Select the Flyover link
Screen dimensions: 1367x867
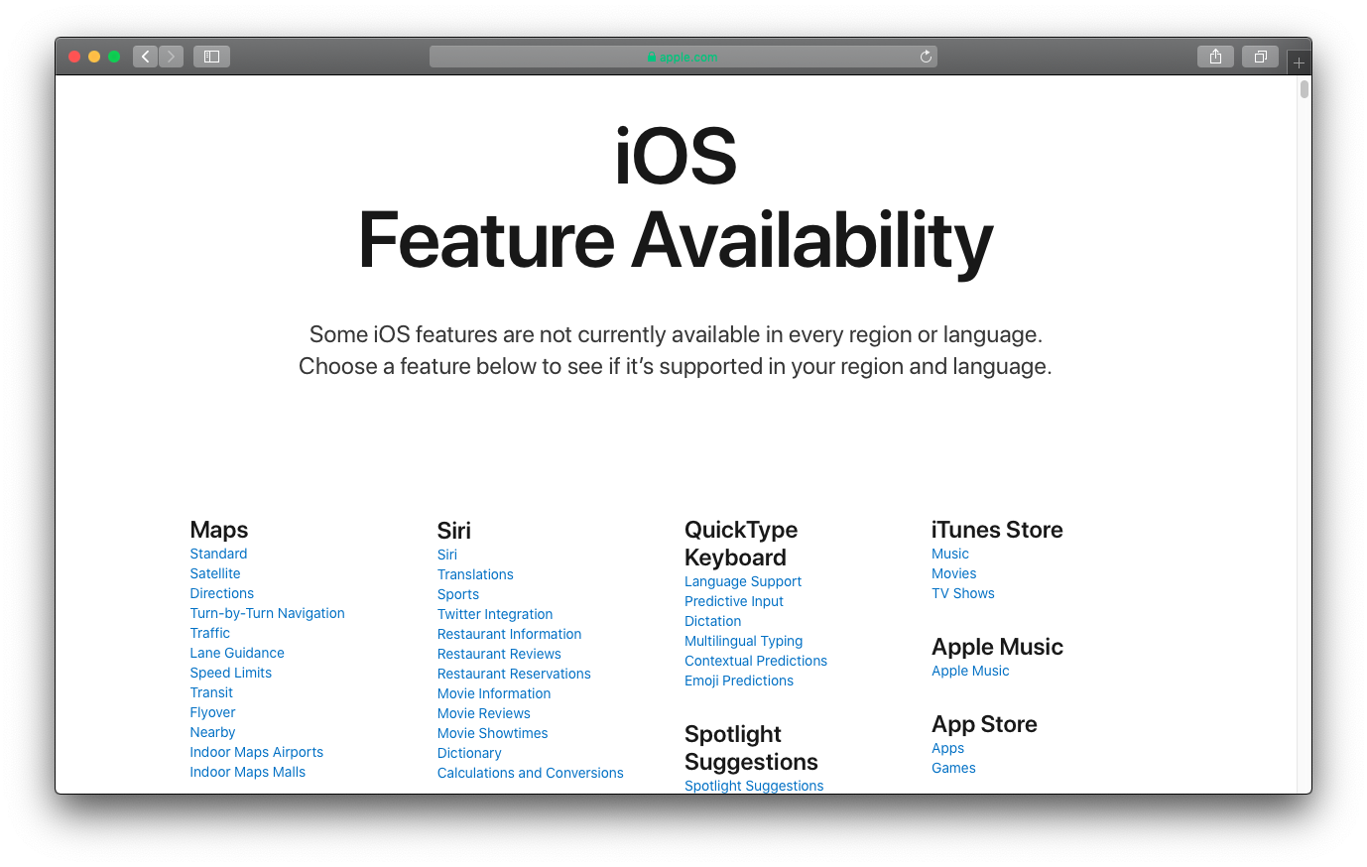coord(213,712)
